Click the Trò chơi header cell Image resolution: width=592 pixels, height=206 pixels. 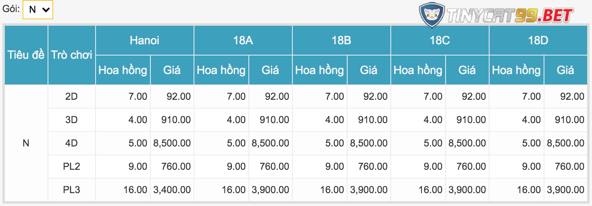[x=72, y=55]
